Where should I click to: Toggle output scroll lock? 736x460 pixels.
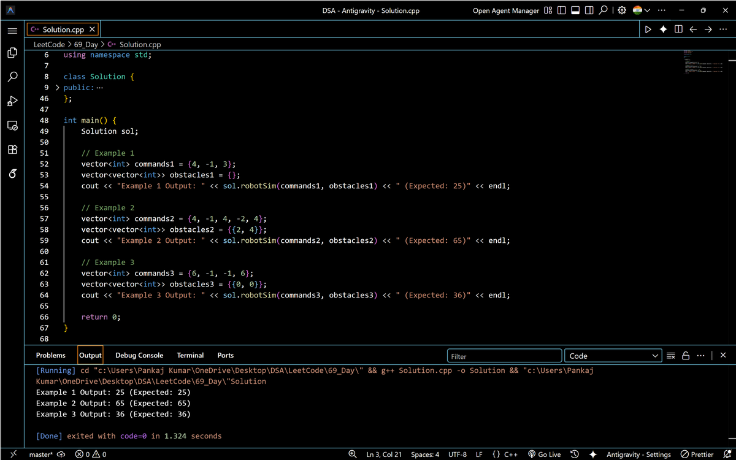click(x=686, y=356)
